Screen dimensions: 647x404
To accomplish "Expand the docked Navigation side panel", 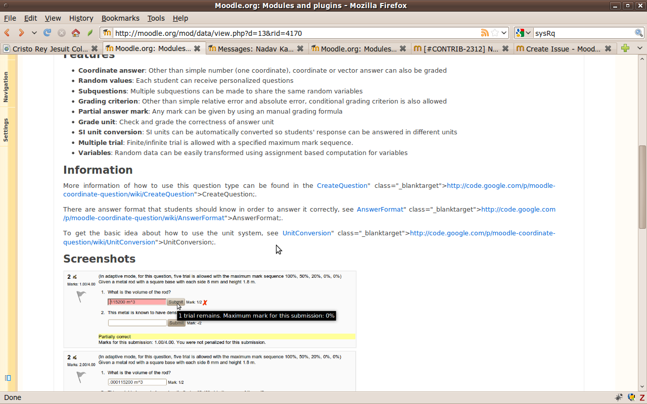I will 6,87.
